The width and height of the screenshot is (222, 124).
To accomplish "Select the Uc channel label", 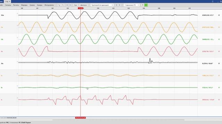I will 2,51.
